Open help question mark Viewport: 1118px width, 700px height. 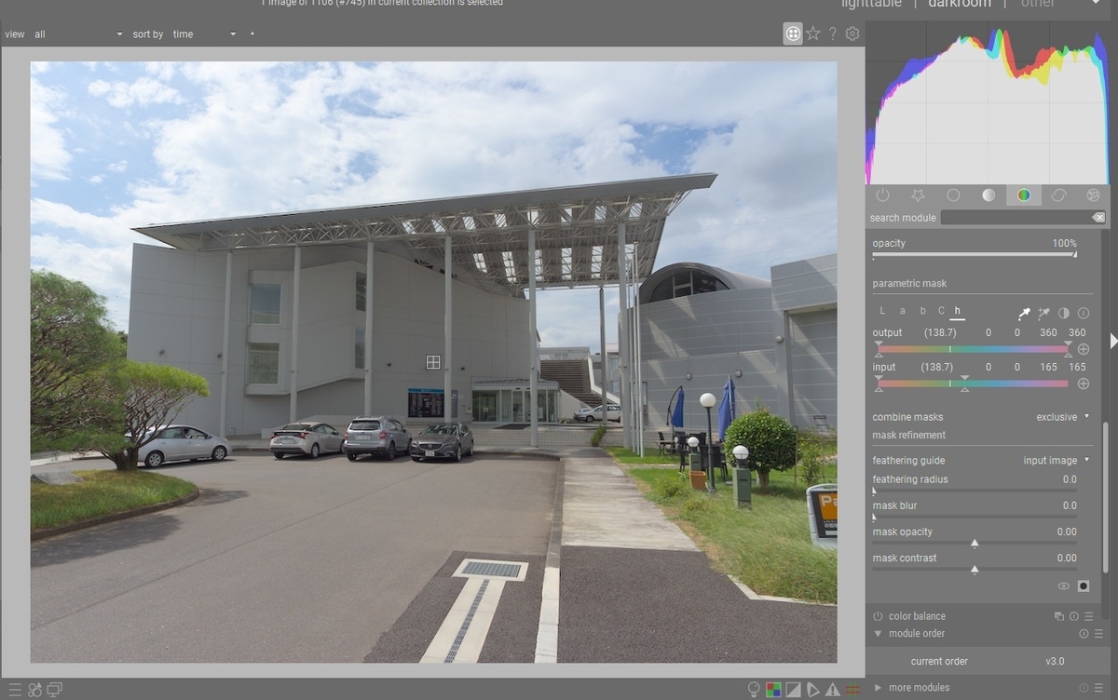[x=833, y=34]
